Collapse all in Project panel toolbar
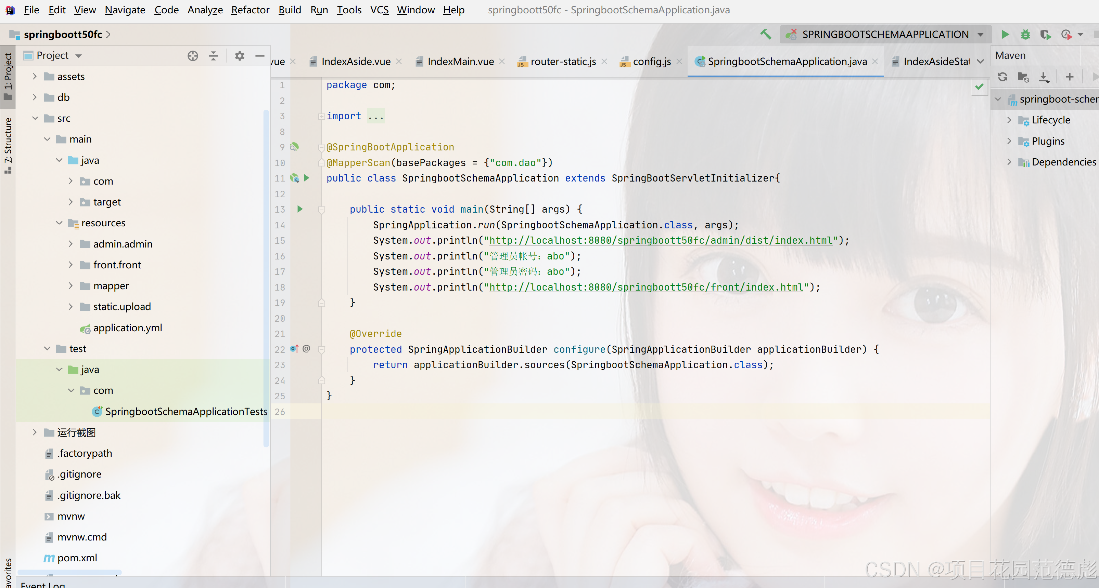This screenshot has height=588, width=1099. 213,56
